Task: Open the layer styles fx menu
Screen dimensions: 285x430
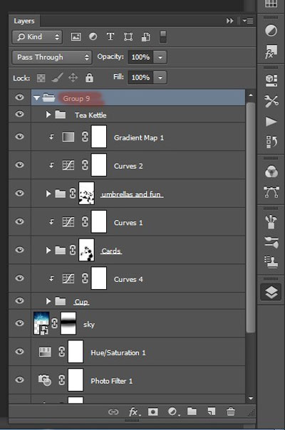Action: [134, 411]
